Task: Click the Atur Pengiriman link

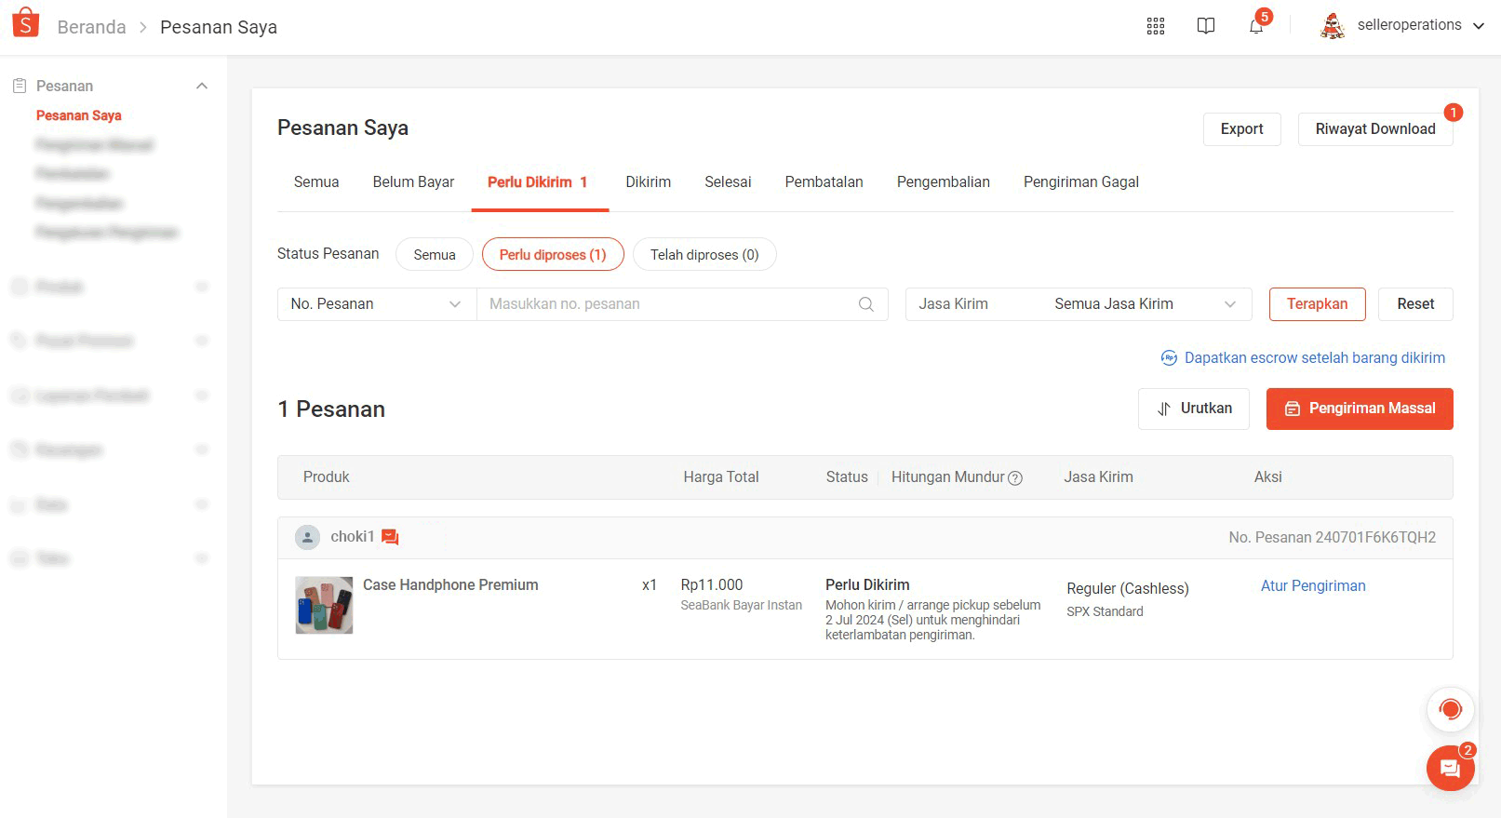Action: pos(1313,585)
